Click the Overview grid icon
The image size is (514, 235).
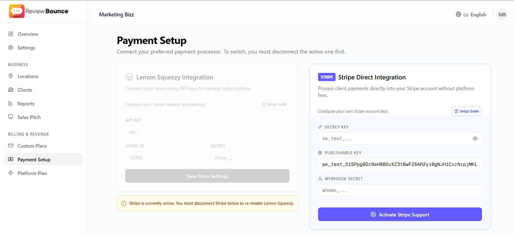pos(11,34)
